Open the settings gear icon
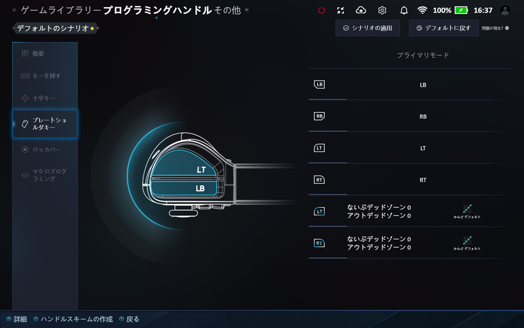 pos(382,10)
